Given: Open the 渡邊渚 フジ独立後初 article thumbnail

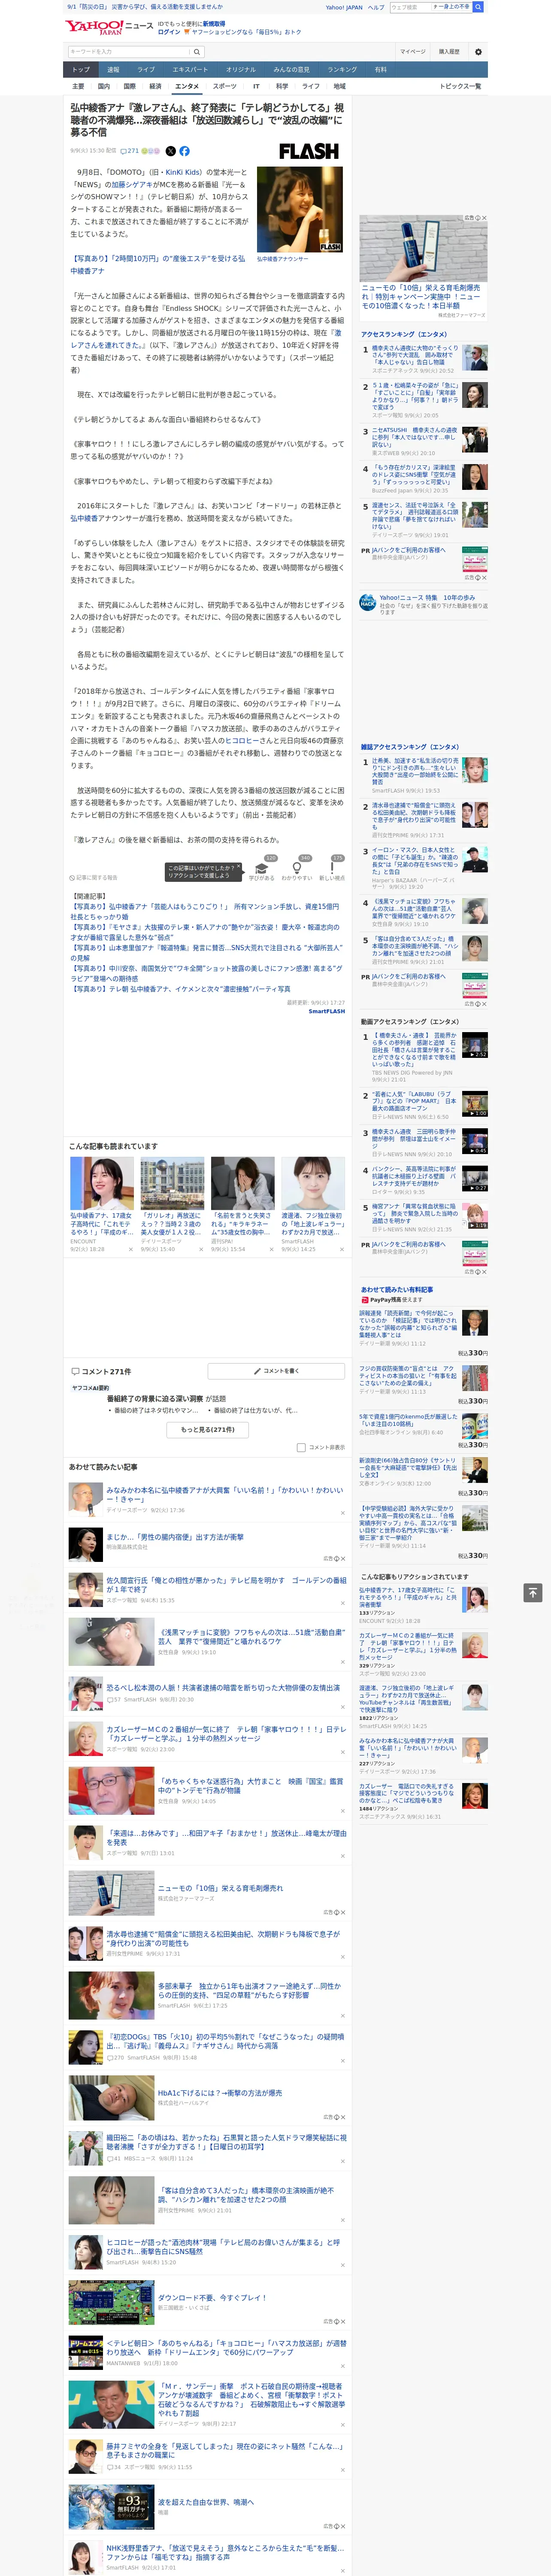Looking at the screenshot, I should (312, 1184).
